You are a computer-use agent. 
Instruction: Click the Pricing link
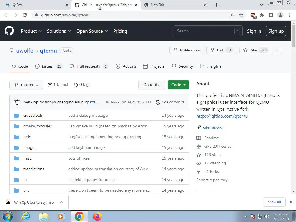(x=120, y=31)
